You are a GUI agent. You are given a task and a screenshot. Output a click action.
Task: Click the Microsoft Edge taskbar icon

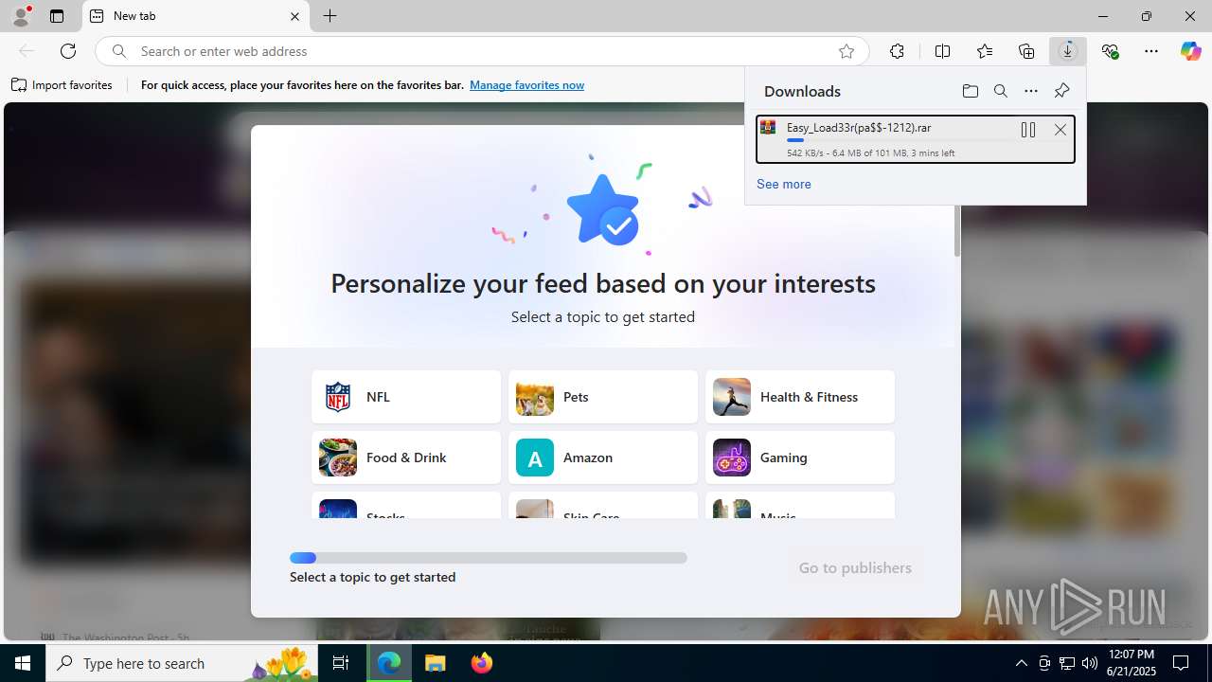click(x=389, y=663)
